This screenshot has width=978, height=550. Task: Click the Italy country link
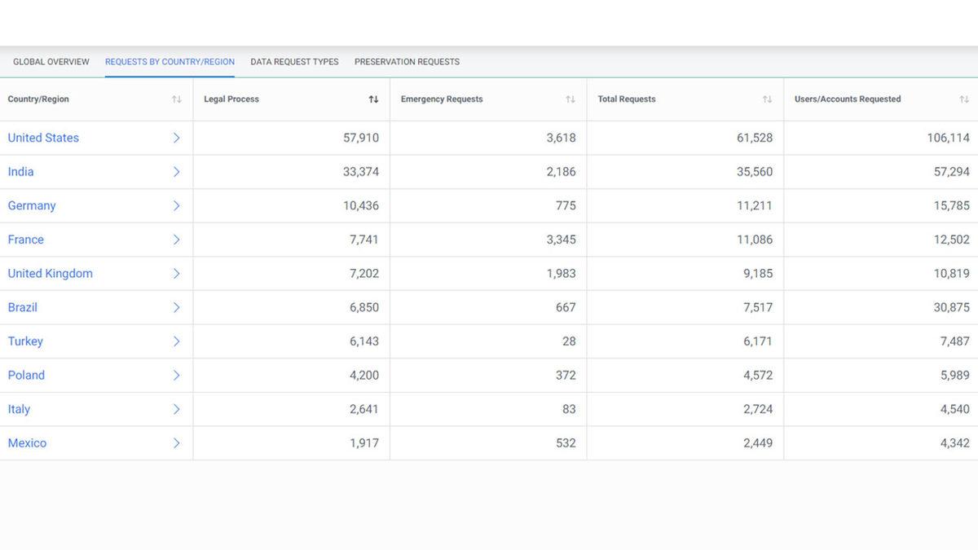point(19,410)
